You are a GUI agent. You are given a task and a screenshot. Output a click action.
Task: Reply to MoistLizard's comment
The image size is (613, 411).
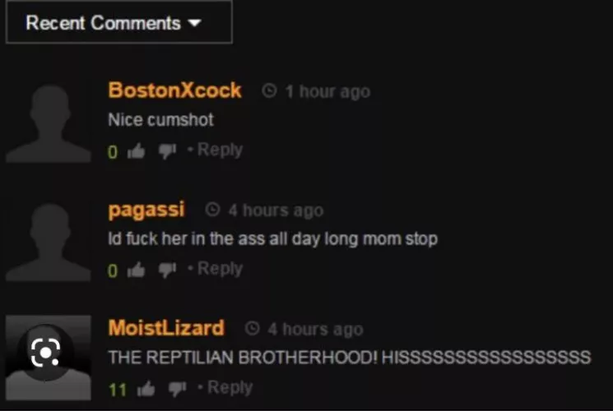point(230,387)
